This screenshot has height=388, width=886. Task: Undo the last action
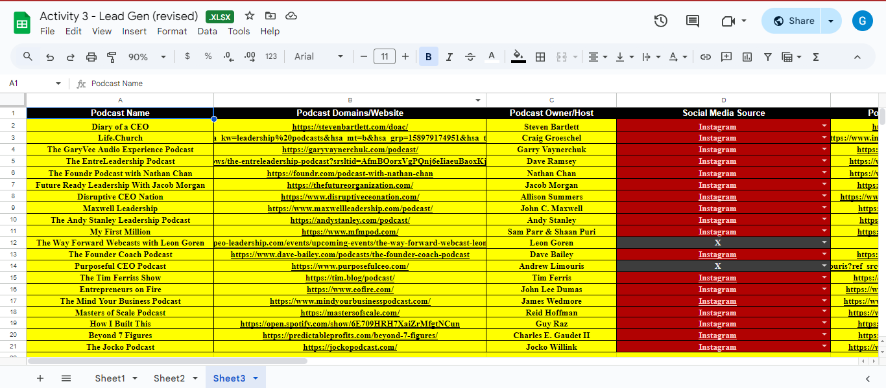50,57
